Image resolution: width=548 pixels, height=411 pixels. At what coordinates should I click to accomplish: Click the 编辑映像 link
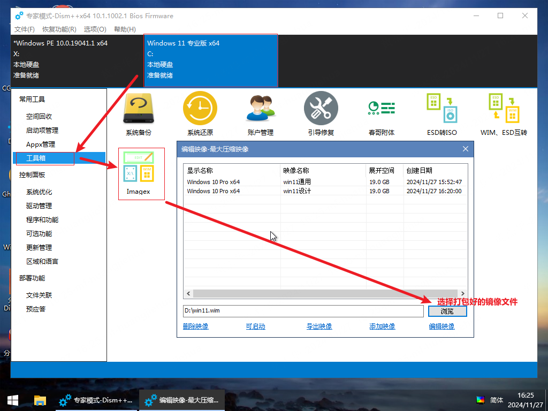point(442,326)
